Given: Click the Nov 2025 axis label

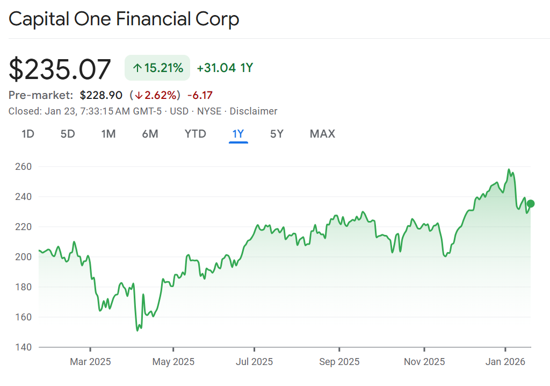Looking at the screenshot, I should 424,362.
